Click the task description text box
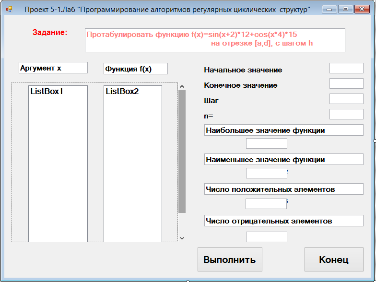The width and height of the screenshot is (376, 282). coord(215,40)
